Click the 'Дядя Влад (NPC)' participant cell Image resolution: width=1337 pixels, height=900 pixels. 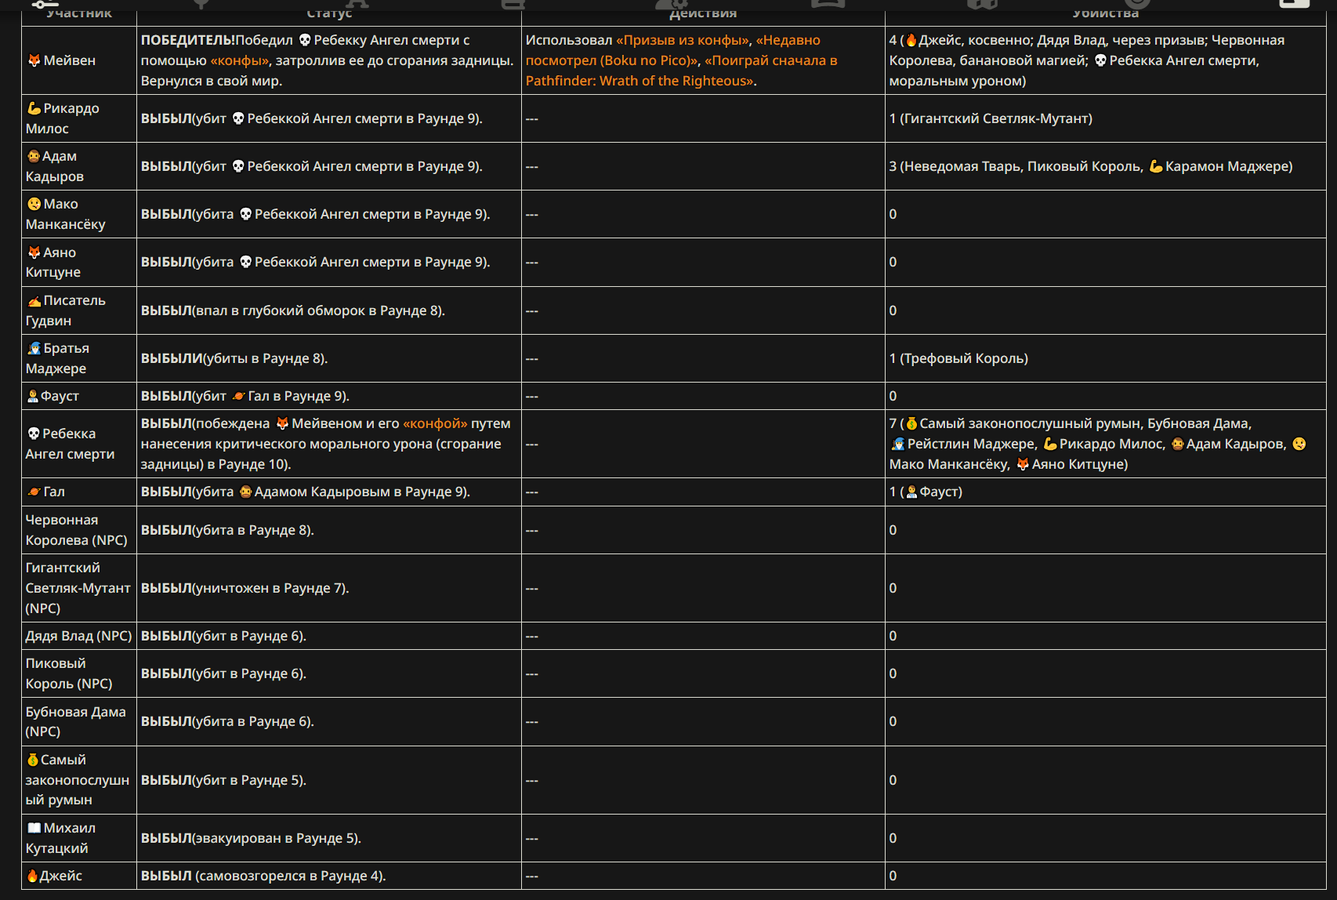[x=79, y=636]
